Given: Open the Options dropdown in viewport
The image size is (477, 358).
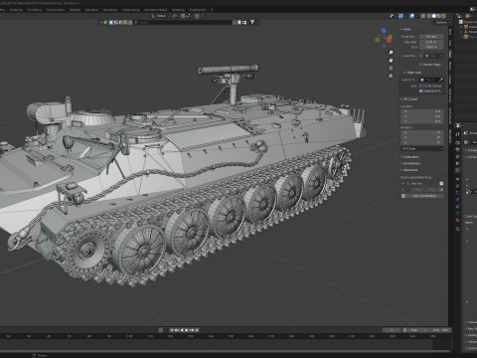Looking at the screenshot, I should (x=443, y=23).
